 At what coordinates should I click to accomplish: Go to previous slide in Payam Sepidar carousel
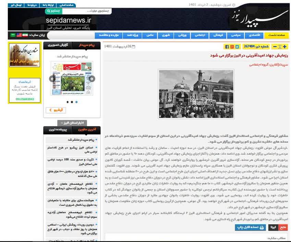point(52,79)
